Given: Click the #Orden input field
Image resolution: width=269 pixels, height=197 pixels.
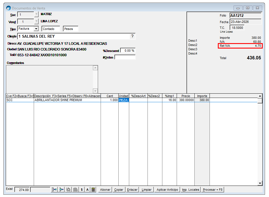Looking at the screenshot, I should click(x=125, y=57).
